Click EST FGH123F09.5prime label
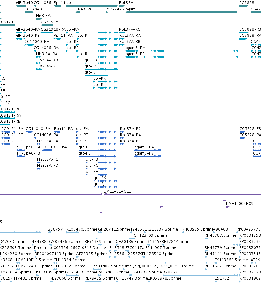Viewport: 261px width, 283px height. pos(149,235)
